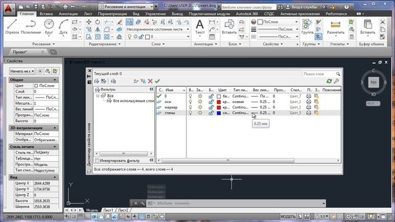Refresh the layer list
This screenshot has height=222, width=395.
click(x=329, y=81)
